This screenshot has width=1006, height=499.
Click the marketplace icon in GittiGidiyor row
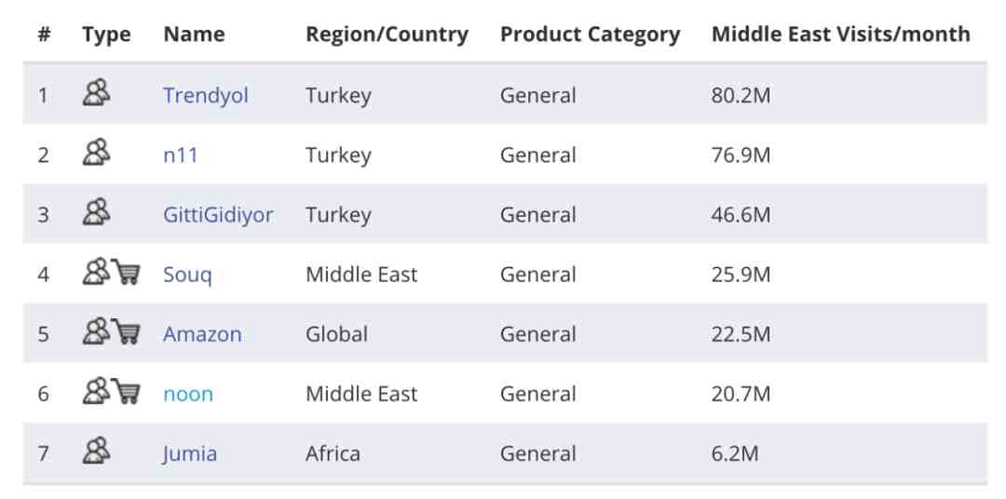96,212
